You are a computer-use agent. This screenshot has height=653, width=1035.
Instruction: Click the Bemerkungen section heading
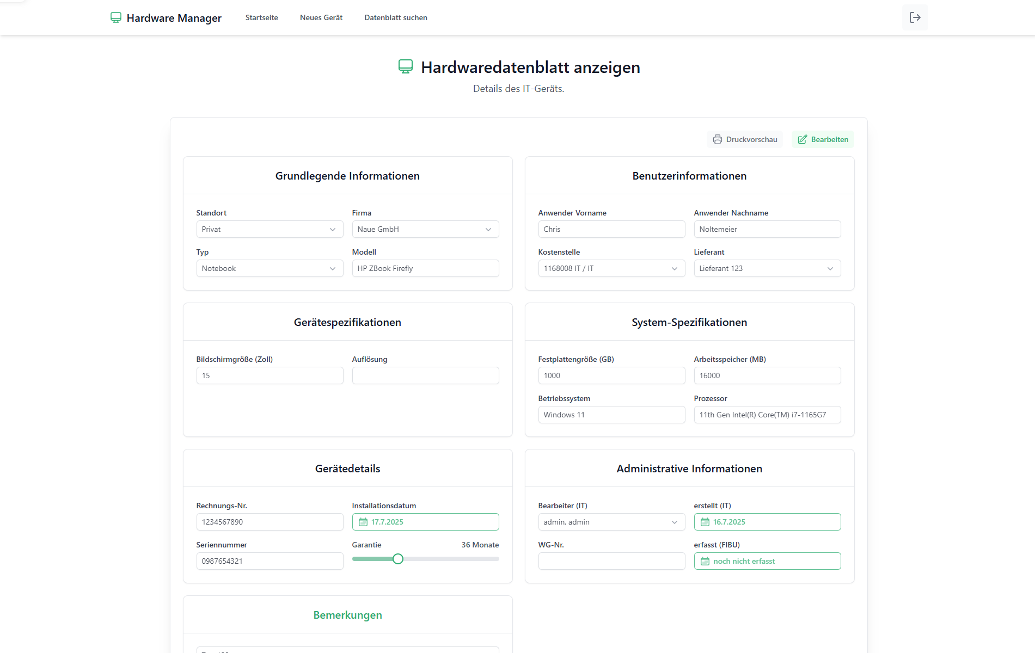tap(347, 615)
